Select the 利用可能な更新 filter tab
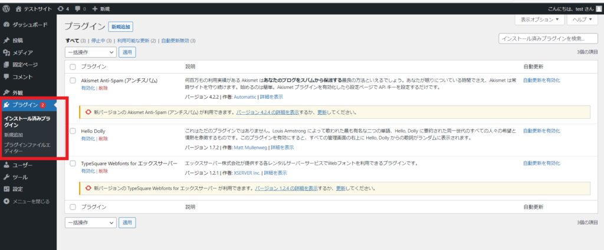This screenshot has height=250, width=604. click(133, 41)
